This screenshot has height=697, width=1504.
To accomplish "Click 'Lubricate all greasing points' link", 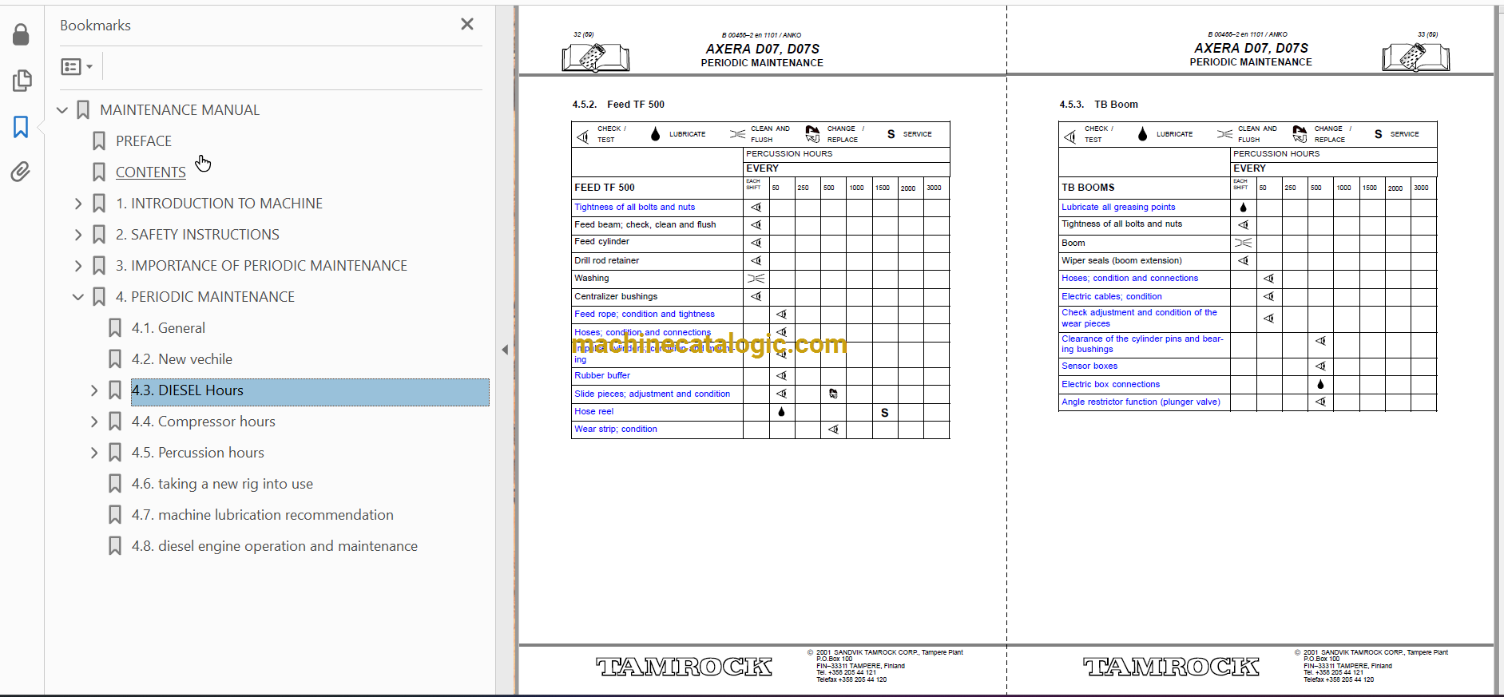I will (x=1118, y=207).
